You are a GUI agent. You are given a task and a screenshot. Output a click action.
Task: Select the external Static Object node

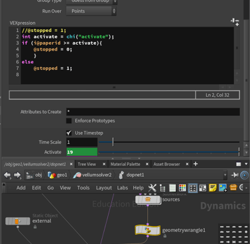tap(17, 221)
